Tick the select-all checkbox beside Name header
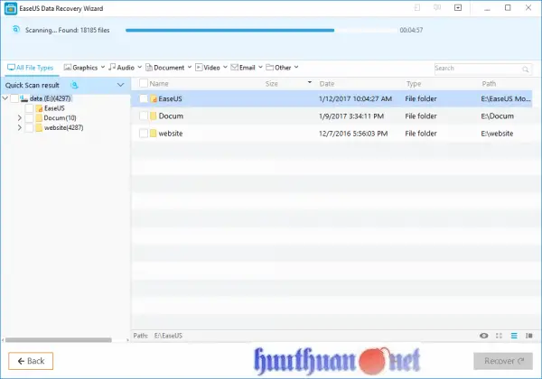This screenshot has height=379, width=542. point(144,83)
